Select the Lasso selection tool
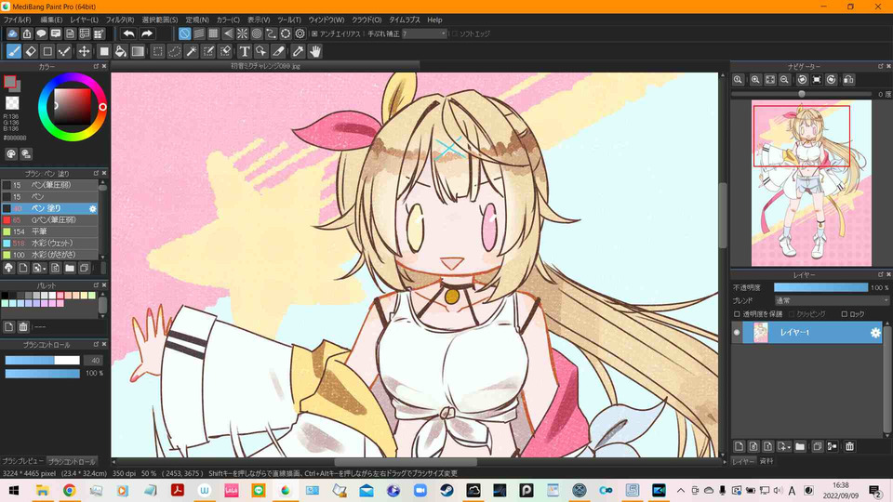This screenshot has width=893, height=502. (x=174, y=52)
